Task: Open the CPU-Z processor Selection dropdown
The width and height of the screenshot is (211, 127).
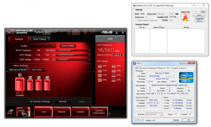Action: tap(154, 114)
